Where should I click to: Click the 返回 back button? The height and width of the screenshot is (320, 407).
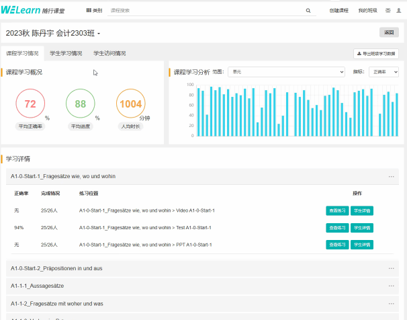[x=388, y=32]
